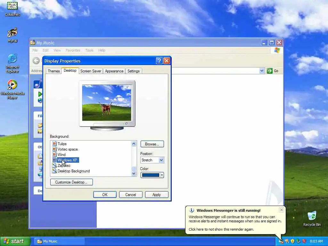328x246 pixels.
Task: Click the green Go arrow button
Action: pyautogui.click(x=270, y=71)
